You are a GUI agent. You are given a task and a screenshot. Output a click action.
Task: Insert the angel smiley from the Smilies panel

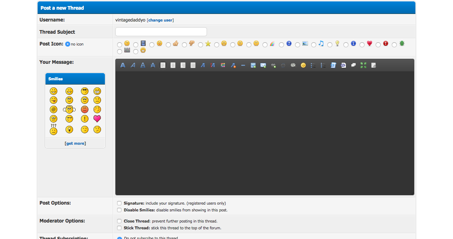69,110
